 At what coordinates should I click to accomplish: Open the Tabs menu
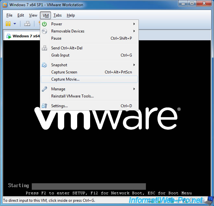click(57, 15)
